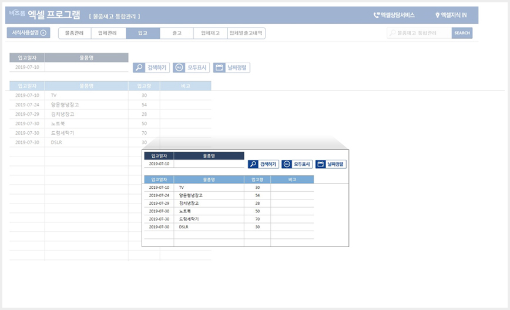The height and width of the screenshot is (310, 510).
Task: Open the 서식사용설명 guide button
Action: point(29,32)
